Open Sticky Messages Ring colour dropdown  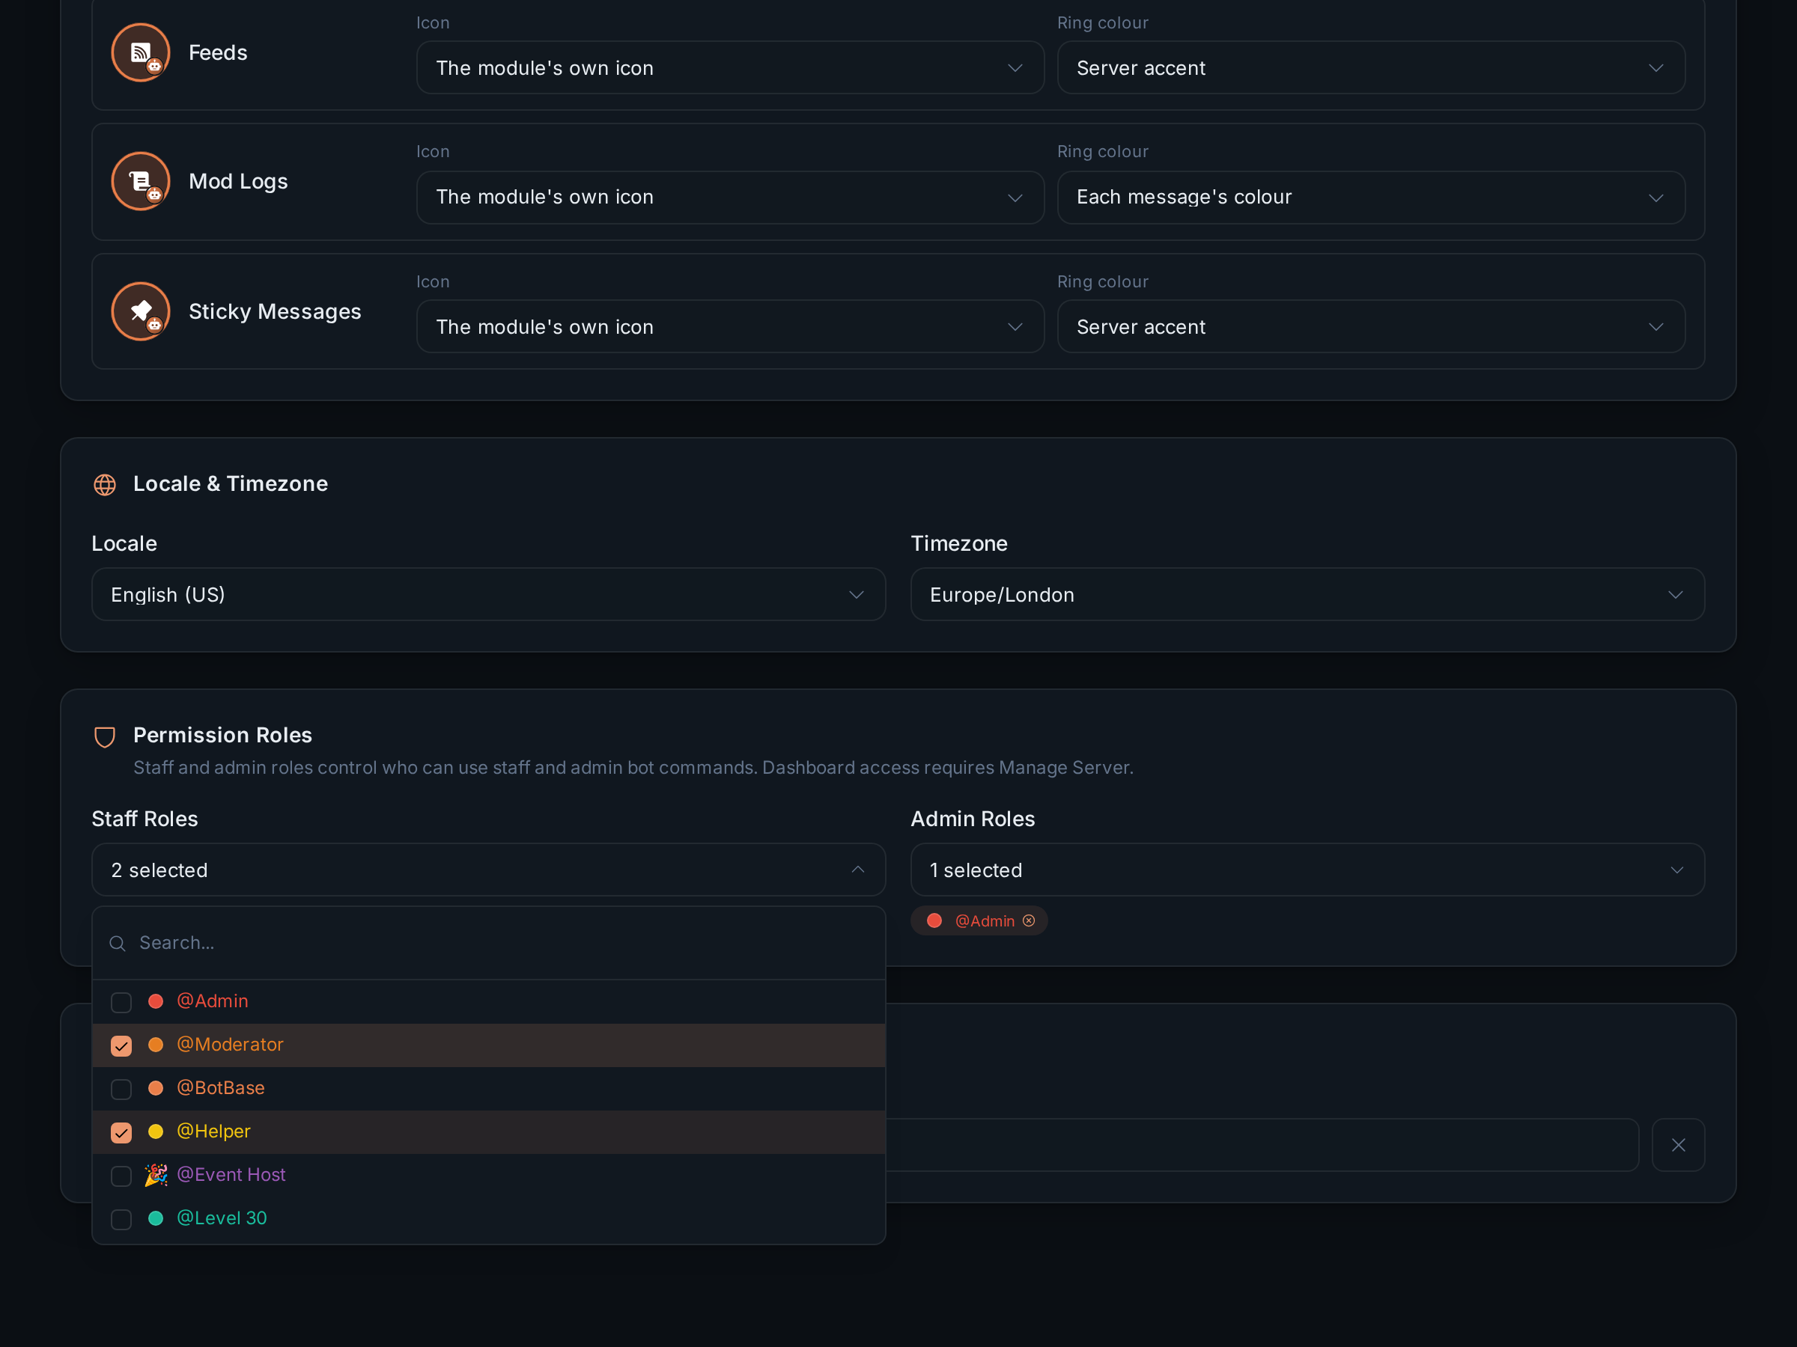1370,326
